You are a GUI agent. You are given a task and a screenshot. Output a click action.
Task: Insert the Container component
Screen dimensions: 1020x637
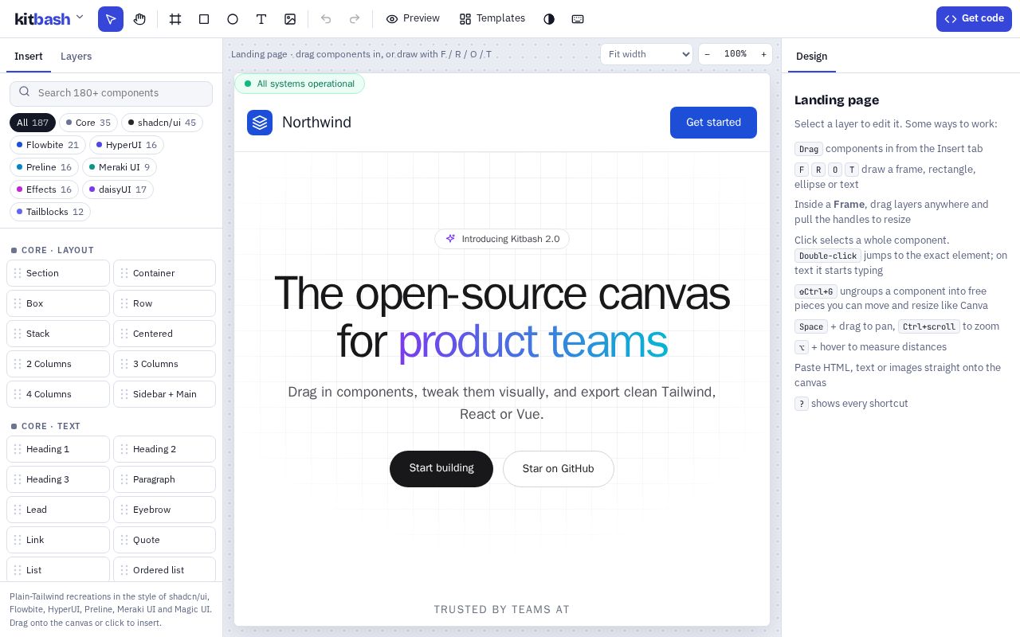[164, 273]
